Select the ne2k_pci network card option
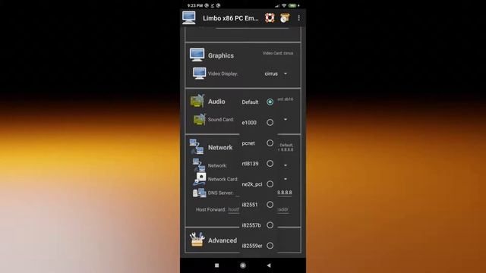Viewport: 486px width, 273px height. (x=258, y=184)
